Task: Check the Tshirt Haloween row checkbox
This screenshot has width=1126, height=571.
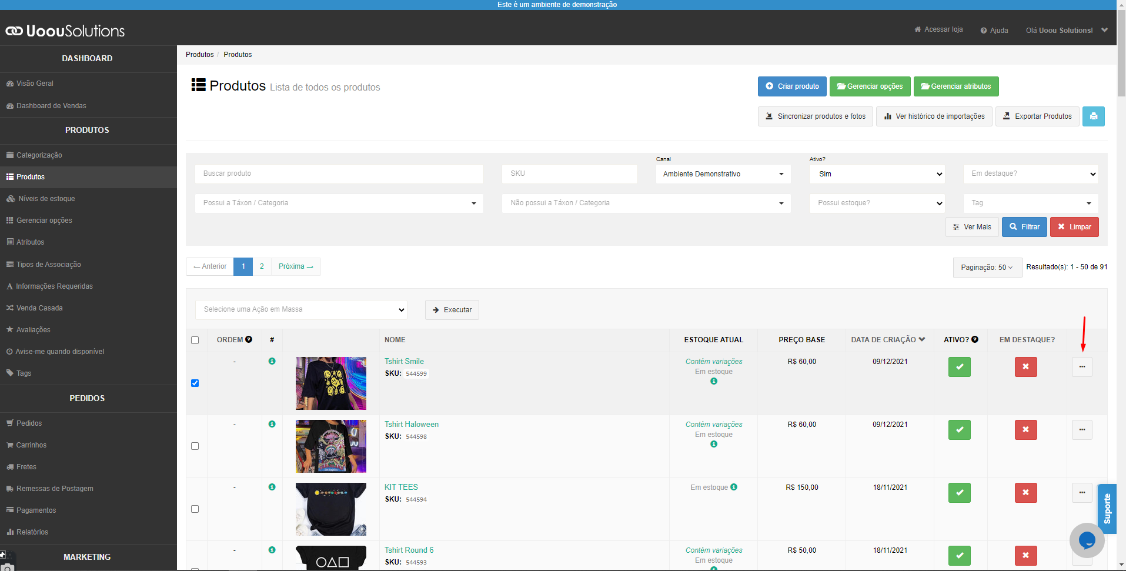Action: point(195,446)
